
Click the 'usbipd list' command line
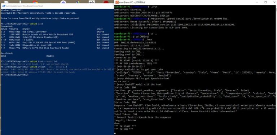tap(22, 24)
